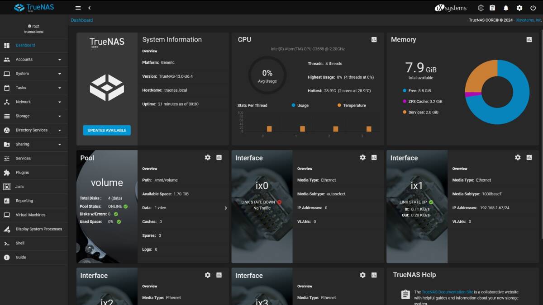The image size is (543, 305).
Task: Open the task manager clipboard icon
Action: point(493,8)
